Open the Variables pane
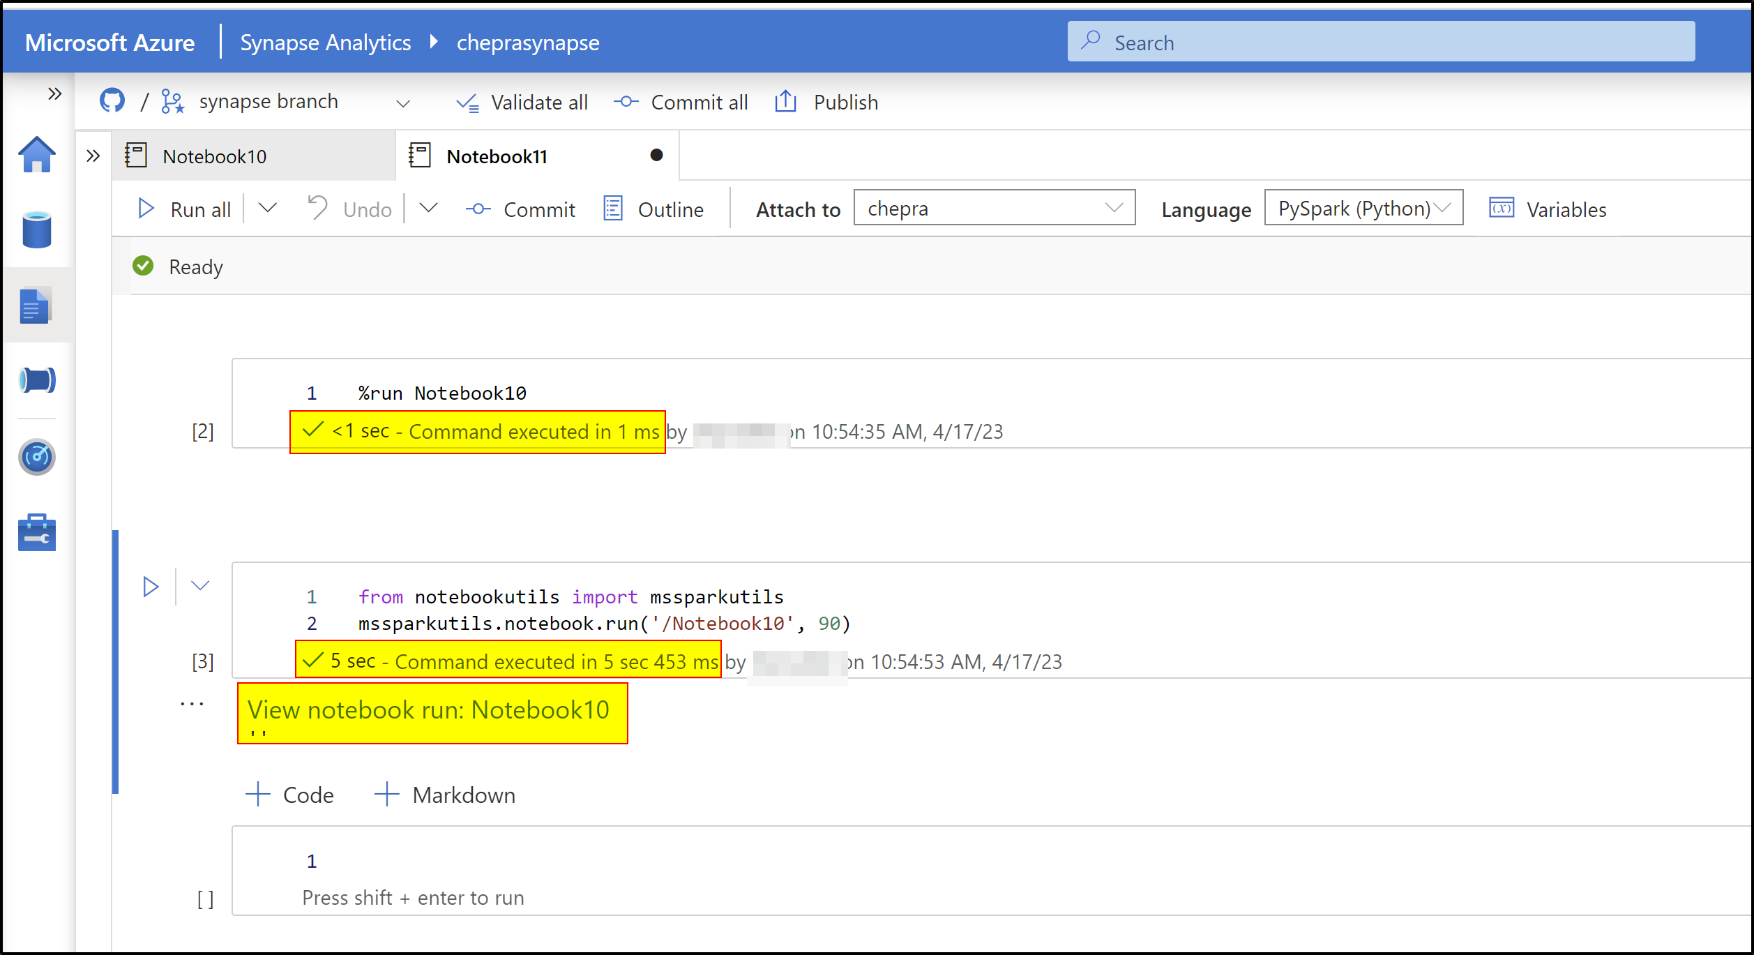The image size is (1754, 955). click(1548, 209)
